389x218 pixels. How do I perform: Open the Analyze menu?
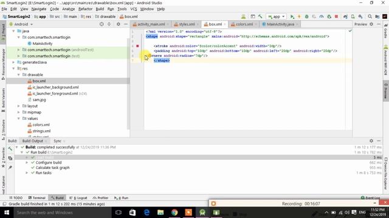(x=69, y=9)
